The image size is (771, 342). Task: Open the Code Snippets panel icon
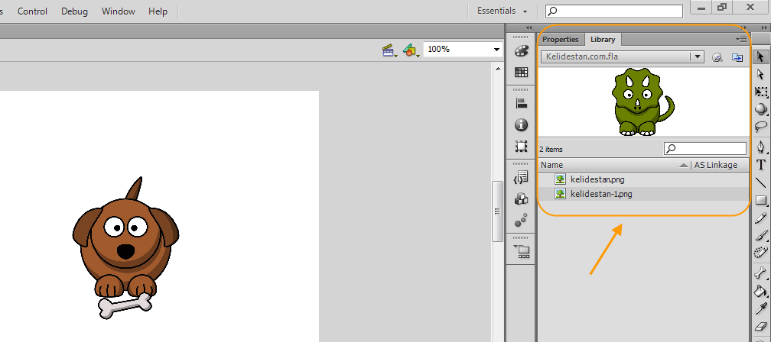[521, 177]
